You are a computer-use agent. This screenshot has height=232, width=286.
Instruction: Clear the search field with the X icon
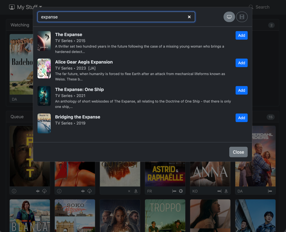coord(189,17)
